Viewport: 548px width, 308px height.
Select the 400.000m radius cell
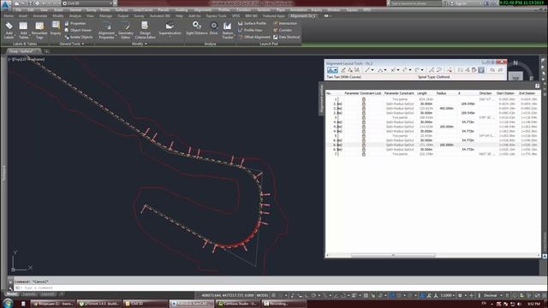(446, 109)
